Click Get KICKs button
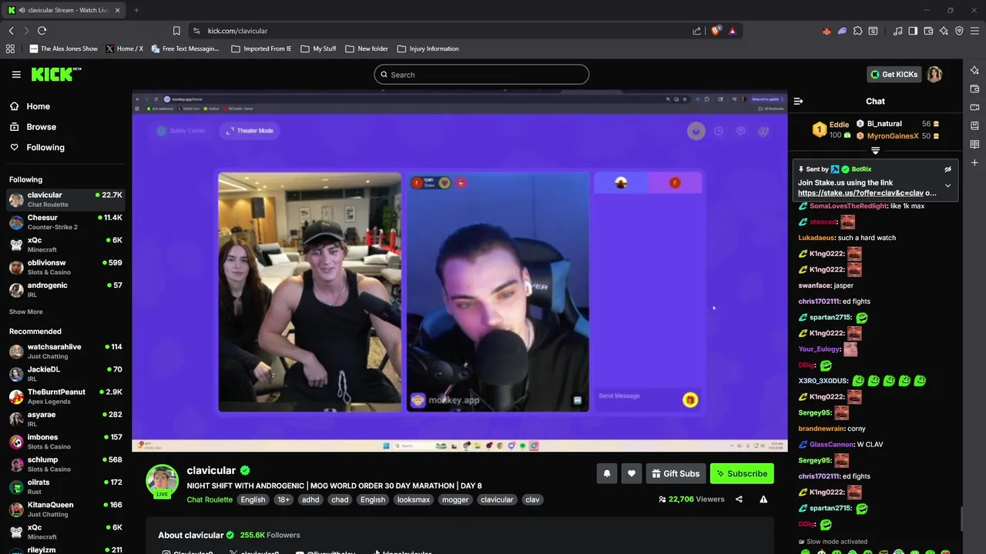The height and width of the screenshot is (554, 986). click(894, 75)
